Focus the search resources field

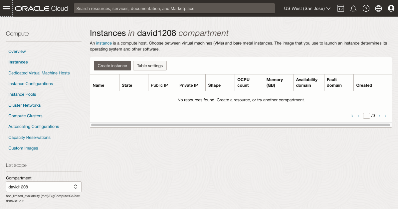pyautogui.click(x=174, y=9)
